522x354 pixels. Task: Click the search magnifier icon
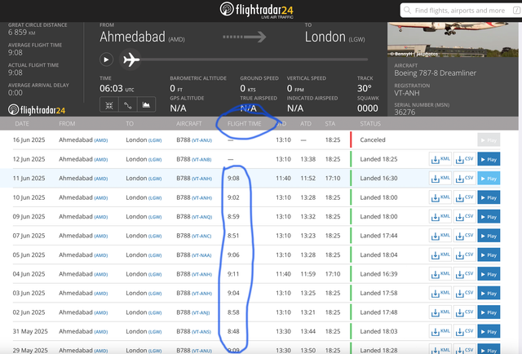(407, 11)
